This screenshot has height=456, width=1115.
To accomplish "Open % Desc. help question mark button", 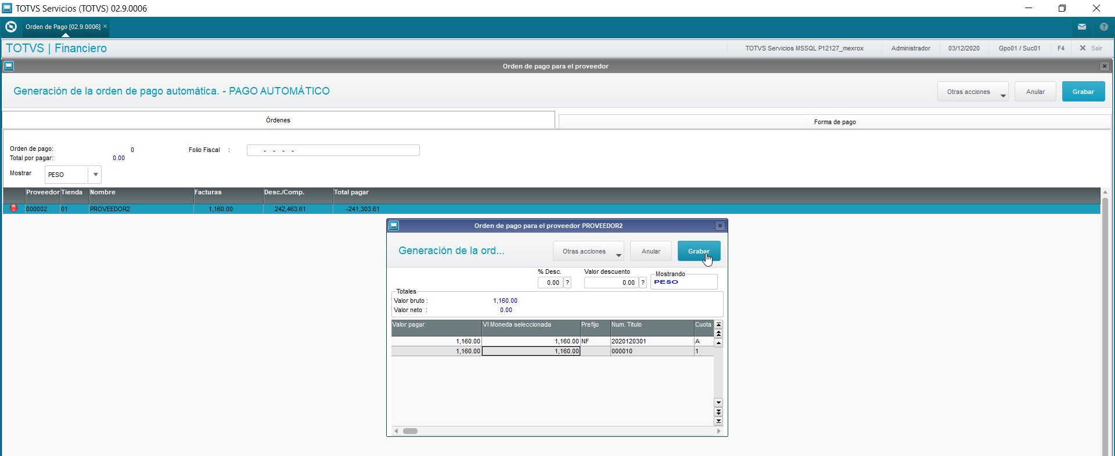I will coord(567,283).
